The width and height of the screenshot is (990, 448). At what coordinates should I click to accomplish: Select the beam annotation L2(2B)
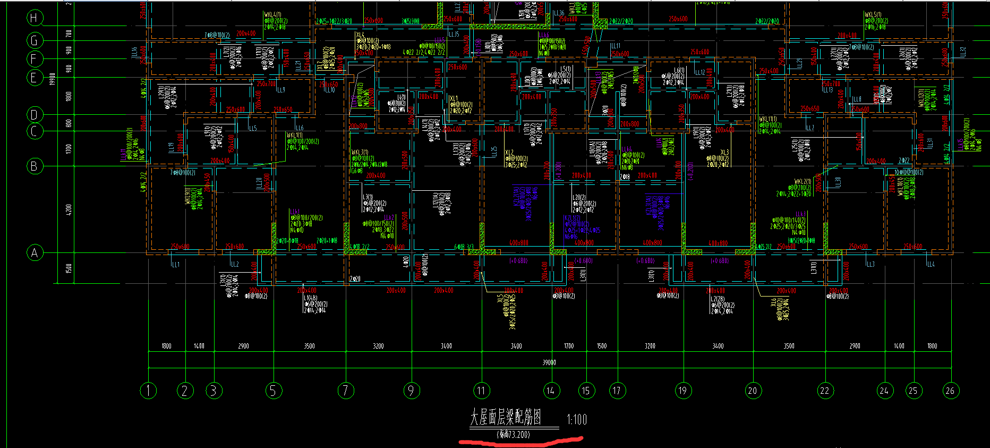[718, 299]
